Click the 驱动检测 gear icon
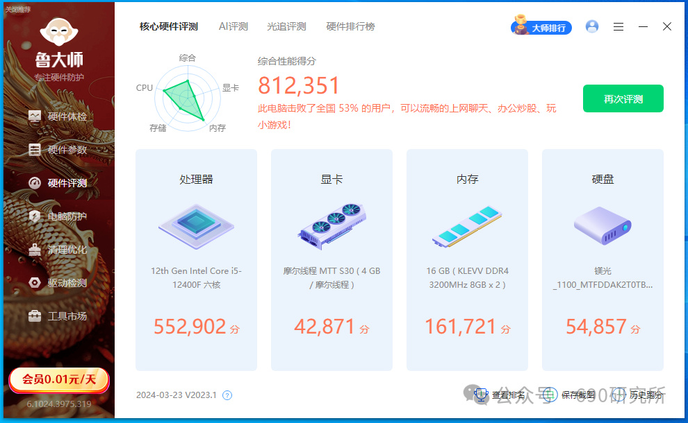This screenshot has height=423, width=688. coord(35,283)
